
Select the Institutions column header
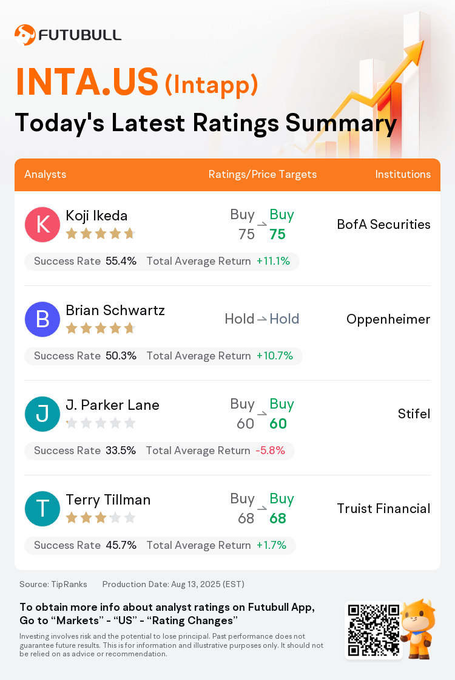(x=403, y=174)
